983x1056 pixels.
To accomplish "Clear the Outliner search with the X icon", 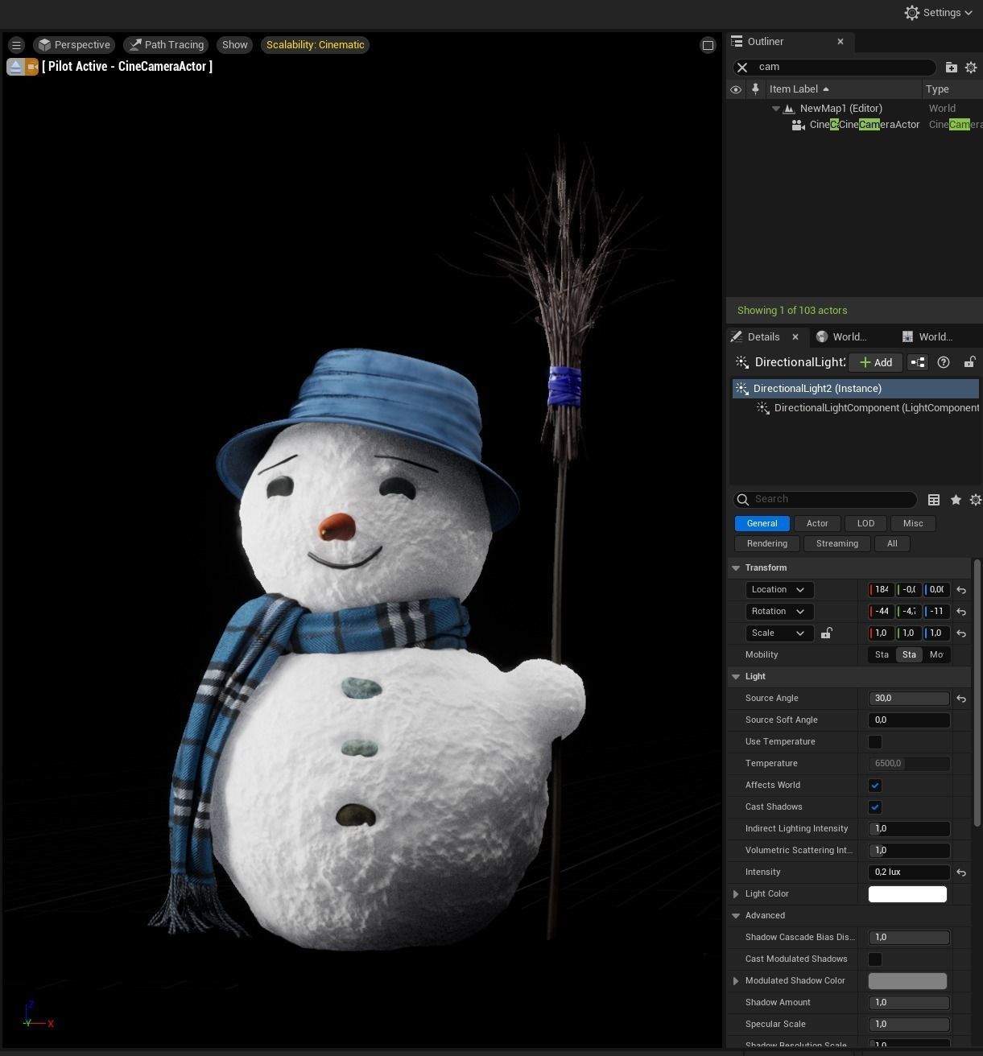I will (742, 68).
